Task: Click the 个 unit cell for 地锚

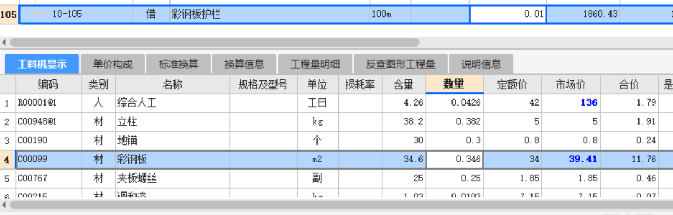Action: [318, 140]
